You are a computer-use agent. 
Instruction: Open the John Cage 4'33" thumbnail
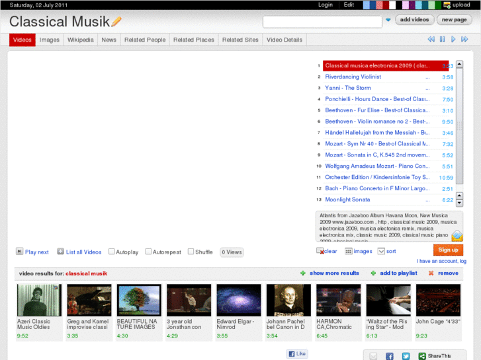pos(438,300)
